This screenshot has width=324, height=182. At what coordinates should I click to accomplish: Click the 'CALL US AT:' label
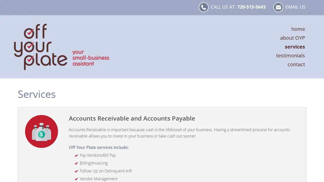click(x=223, y=7)
